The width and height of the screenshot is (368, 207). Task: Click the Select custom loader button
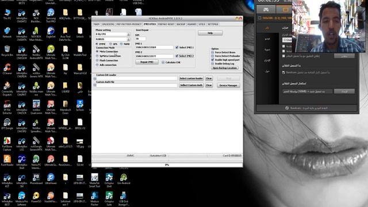[191, 78]
